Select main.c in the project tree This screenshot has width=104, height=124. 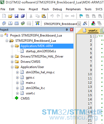(31, 83)
